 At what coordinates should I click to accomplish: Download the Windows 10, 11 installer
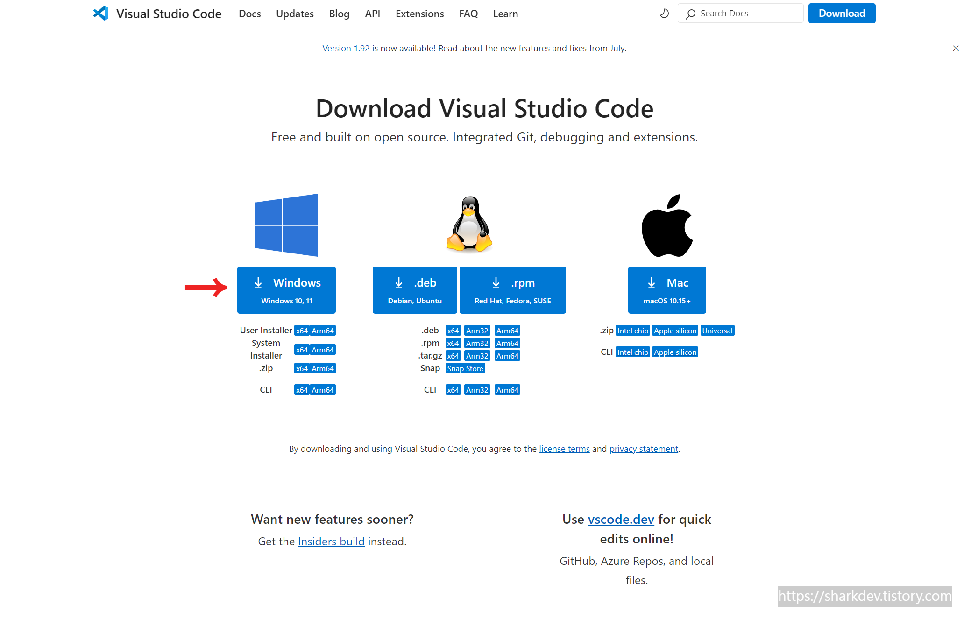(x=286, y=290)
